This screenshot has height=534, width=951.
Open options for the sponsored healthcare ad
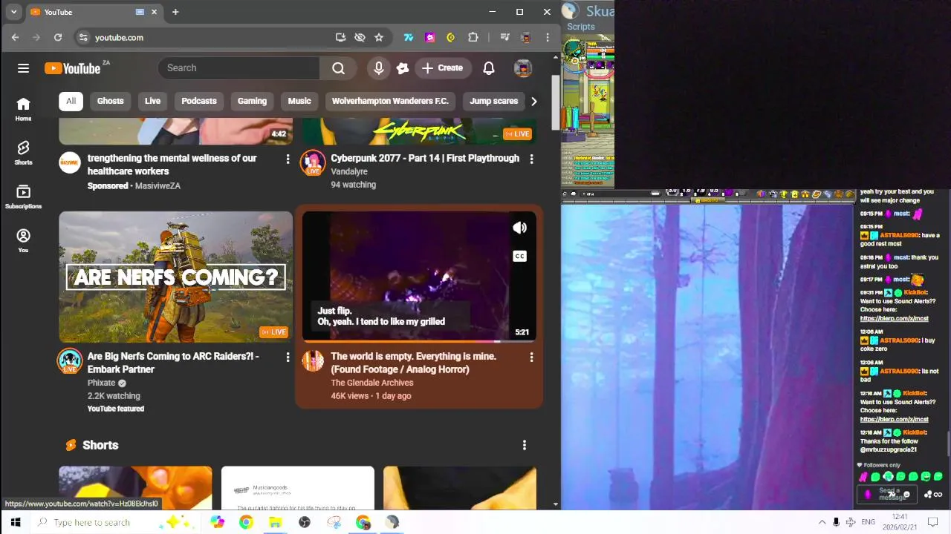click(x=288, y=159)
